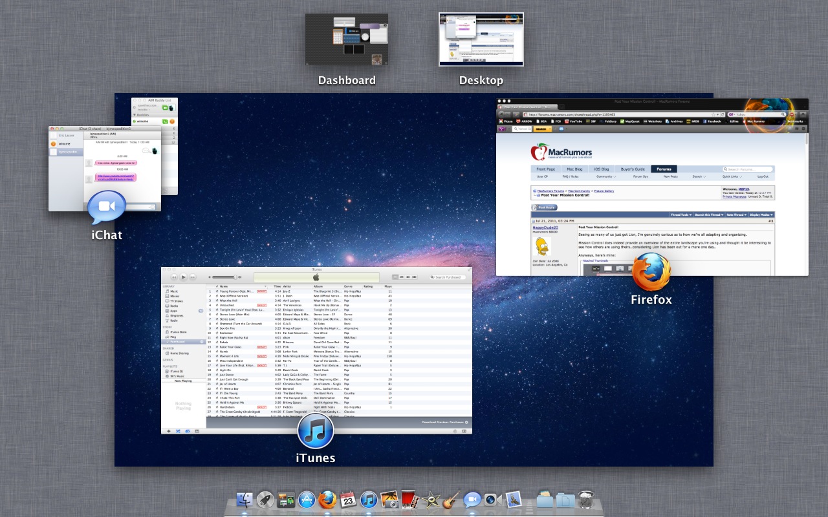Expand the Thread Tools dropdown

[x=681, y=215]
